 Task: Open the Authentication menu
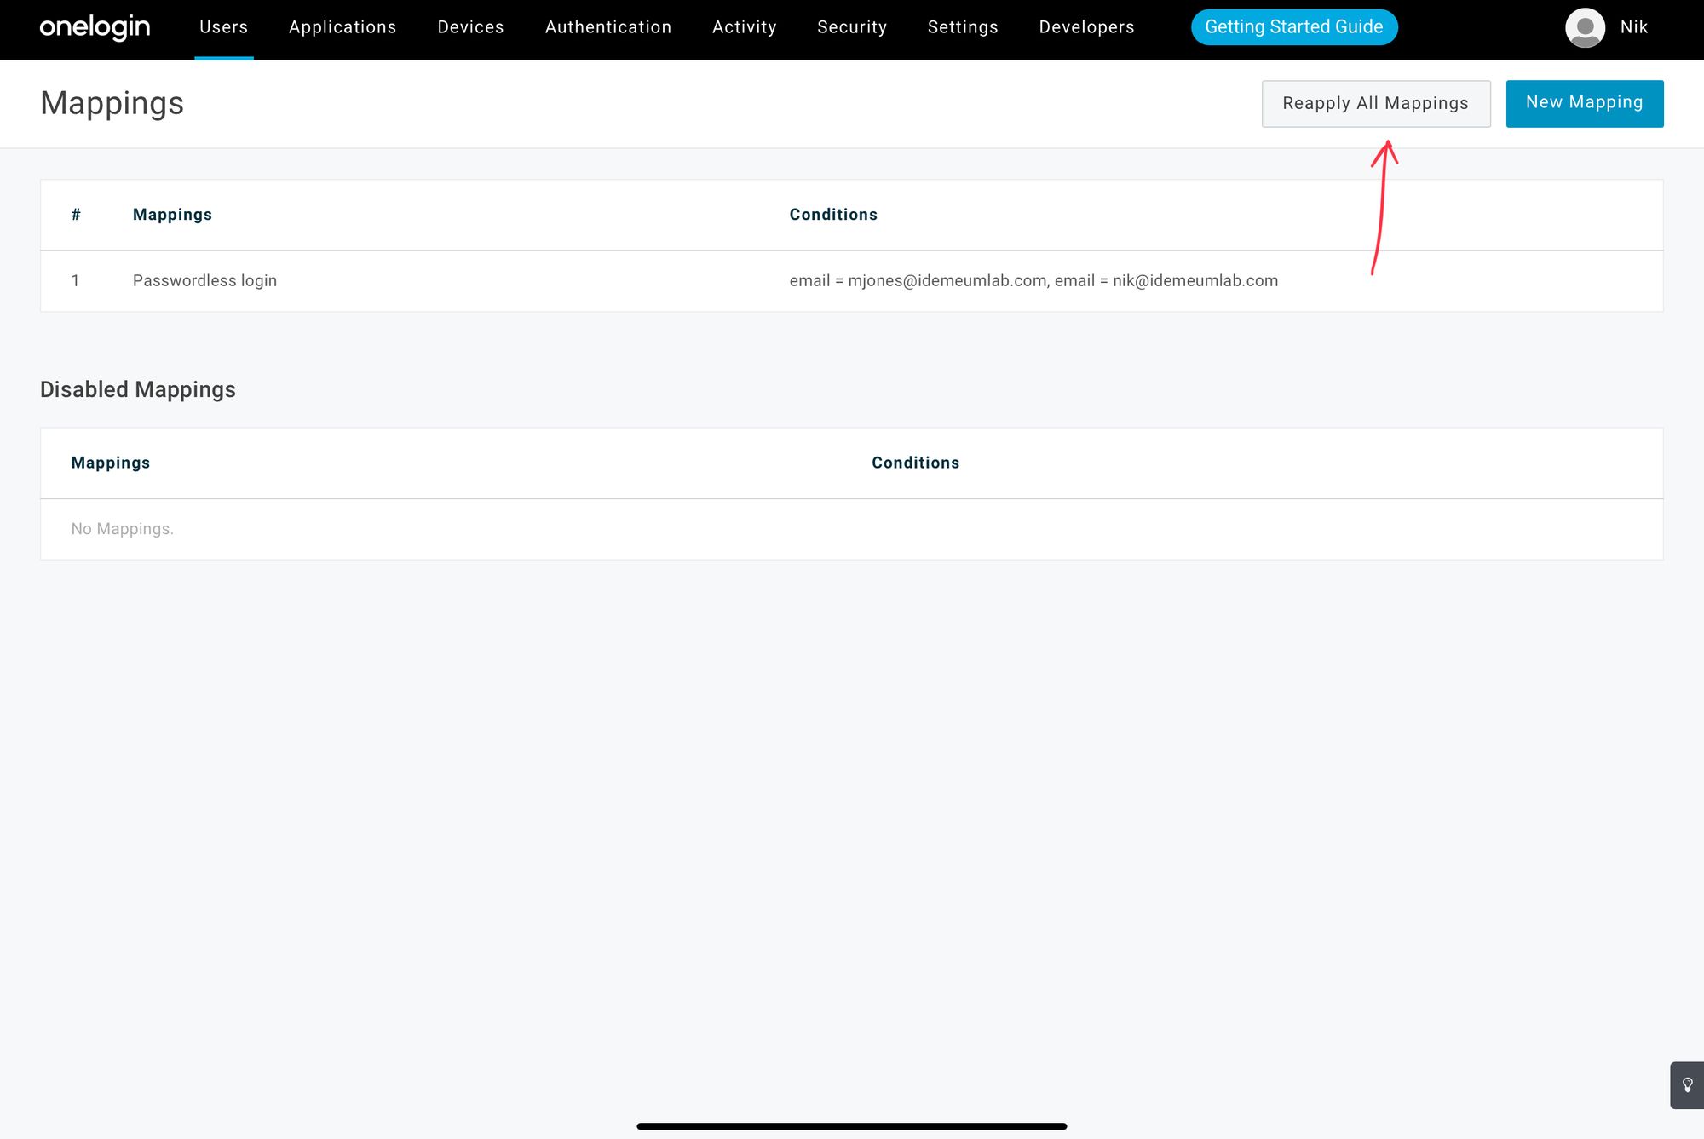[x=608, y=27]
